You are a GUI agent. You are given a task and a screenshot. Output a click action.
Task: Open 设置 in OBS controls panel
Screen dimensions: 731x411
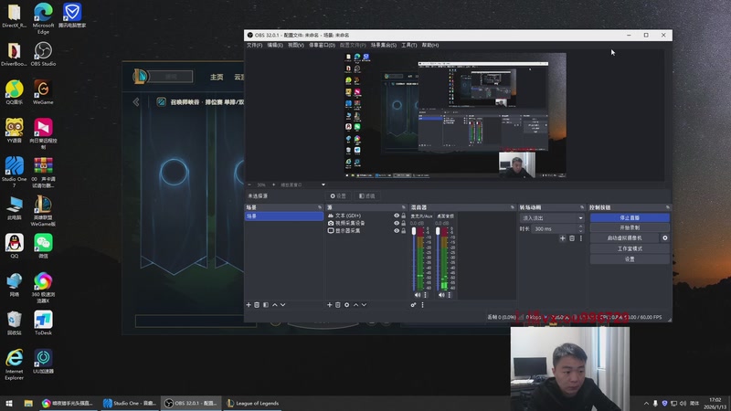coord(630,259)
